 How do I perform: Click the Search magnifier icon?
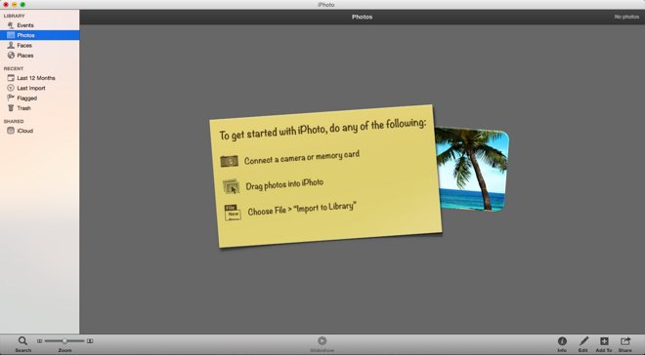click(22, 340)
